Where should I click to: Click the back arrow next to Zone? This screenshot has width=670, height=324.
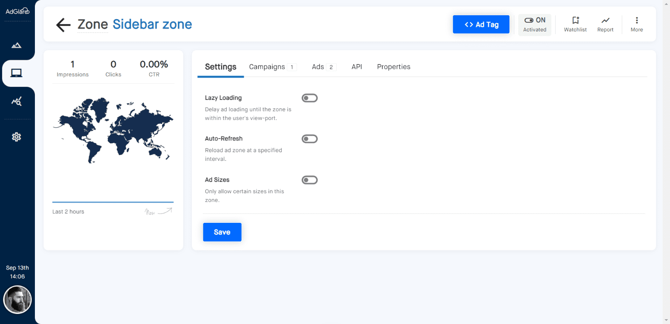click(x=63, y=25)
